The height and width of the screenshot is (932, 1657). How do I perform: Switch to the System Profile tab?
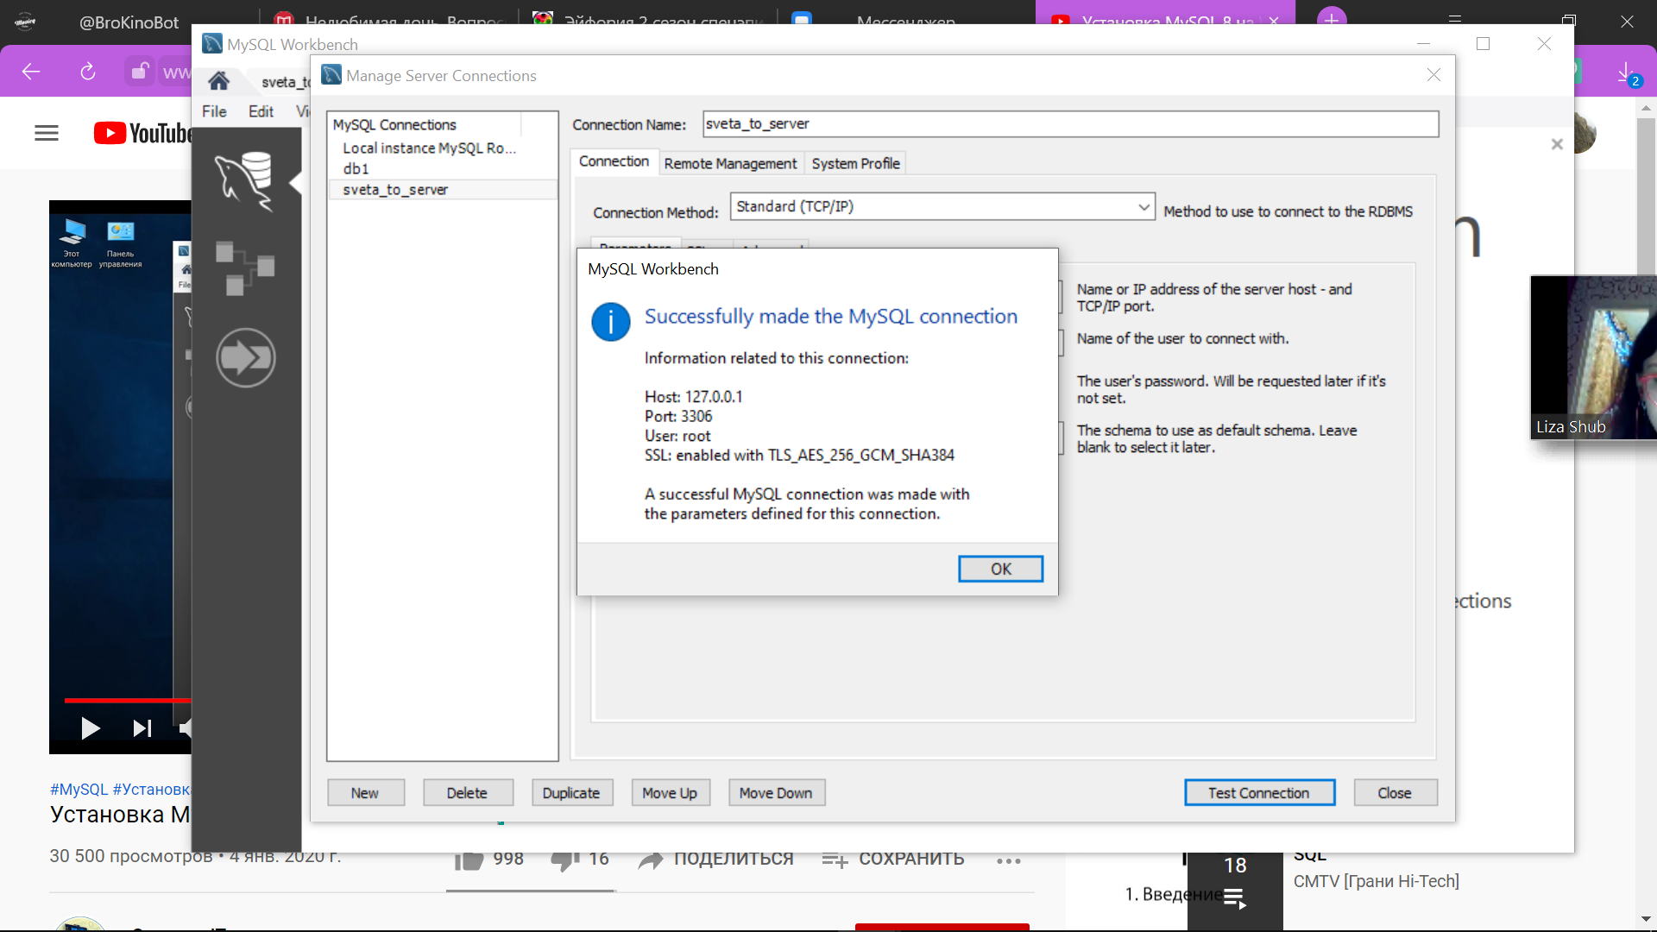(855, 163)
